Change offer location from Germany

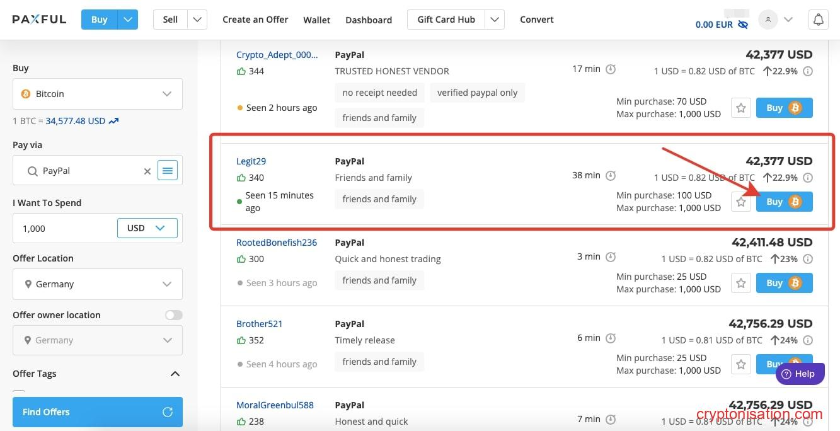[97, 284]
